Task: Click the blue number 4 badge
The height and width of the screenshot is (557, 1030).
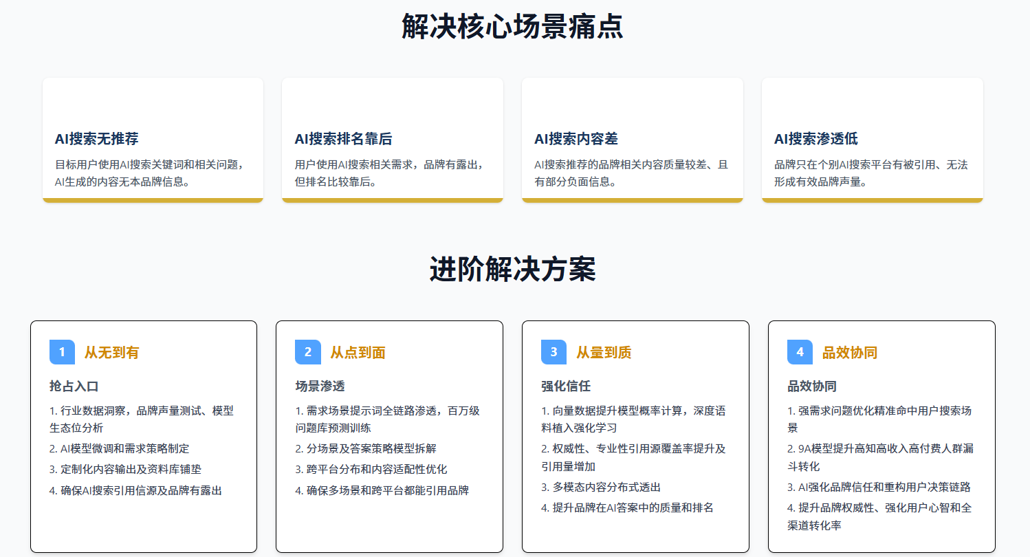Action: coord(800,352)
